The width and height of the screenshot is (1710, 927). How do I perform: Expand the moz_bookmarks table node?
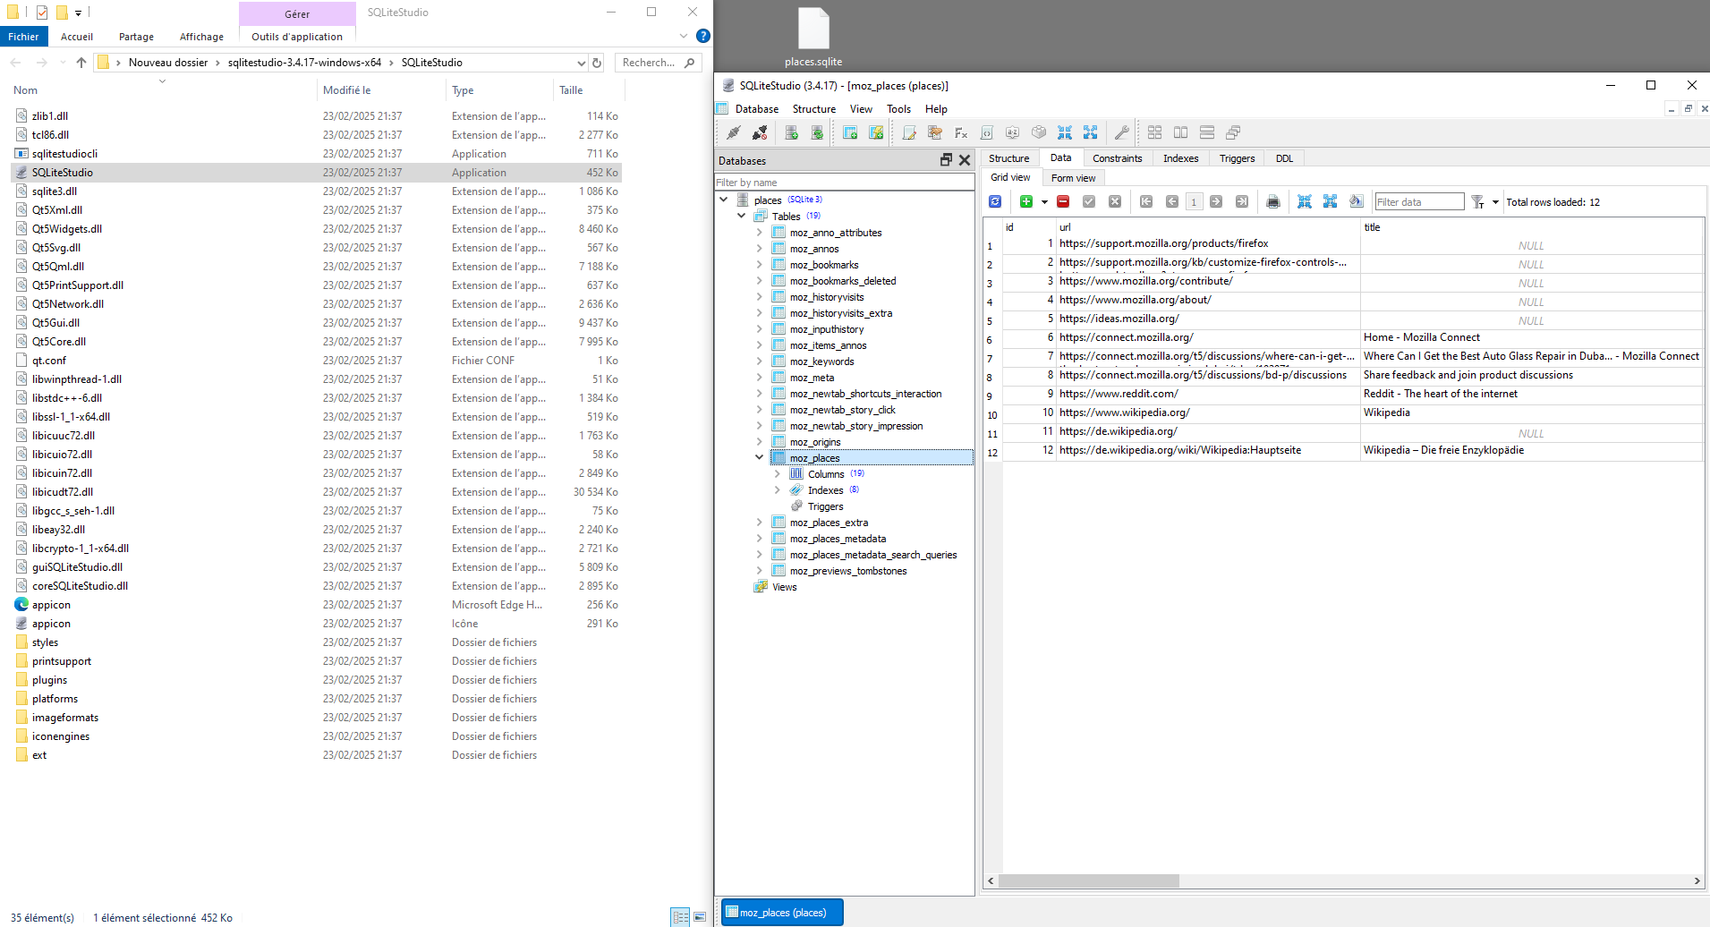(x=760, y=265)
